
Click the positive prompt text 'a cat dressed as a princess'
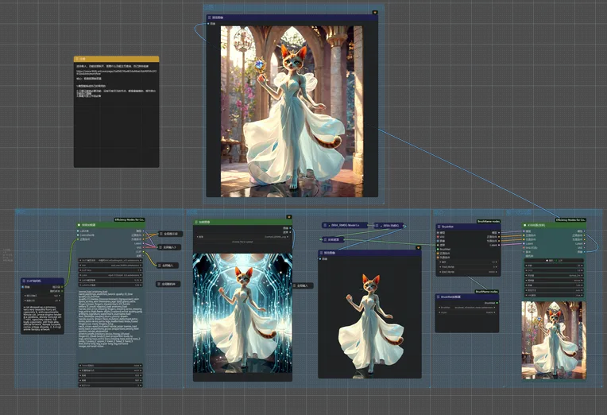click(40, 307)
